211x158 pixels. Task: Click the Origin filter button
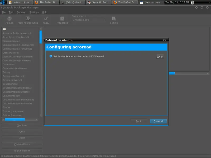click(22, 138)
